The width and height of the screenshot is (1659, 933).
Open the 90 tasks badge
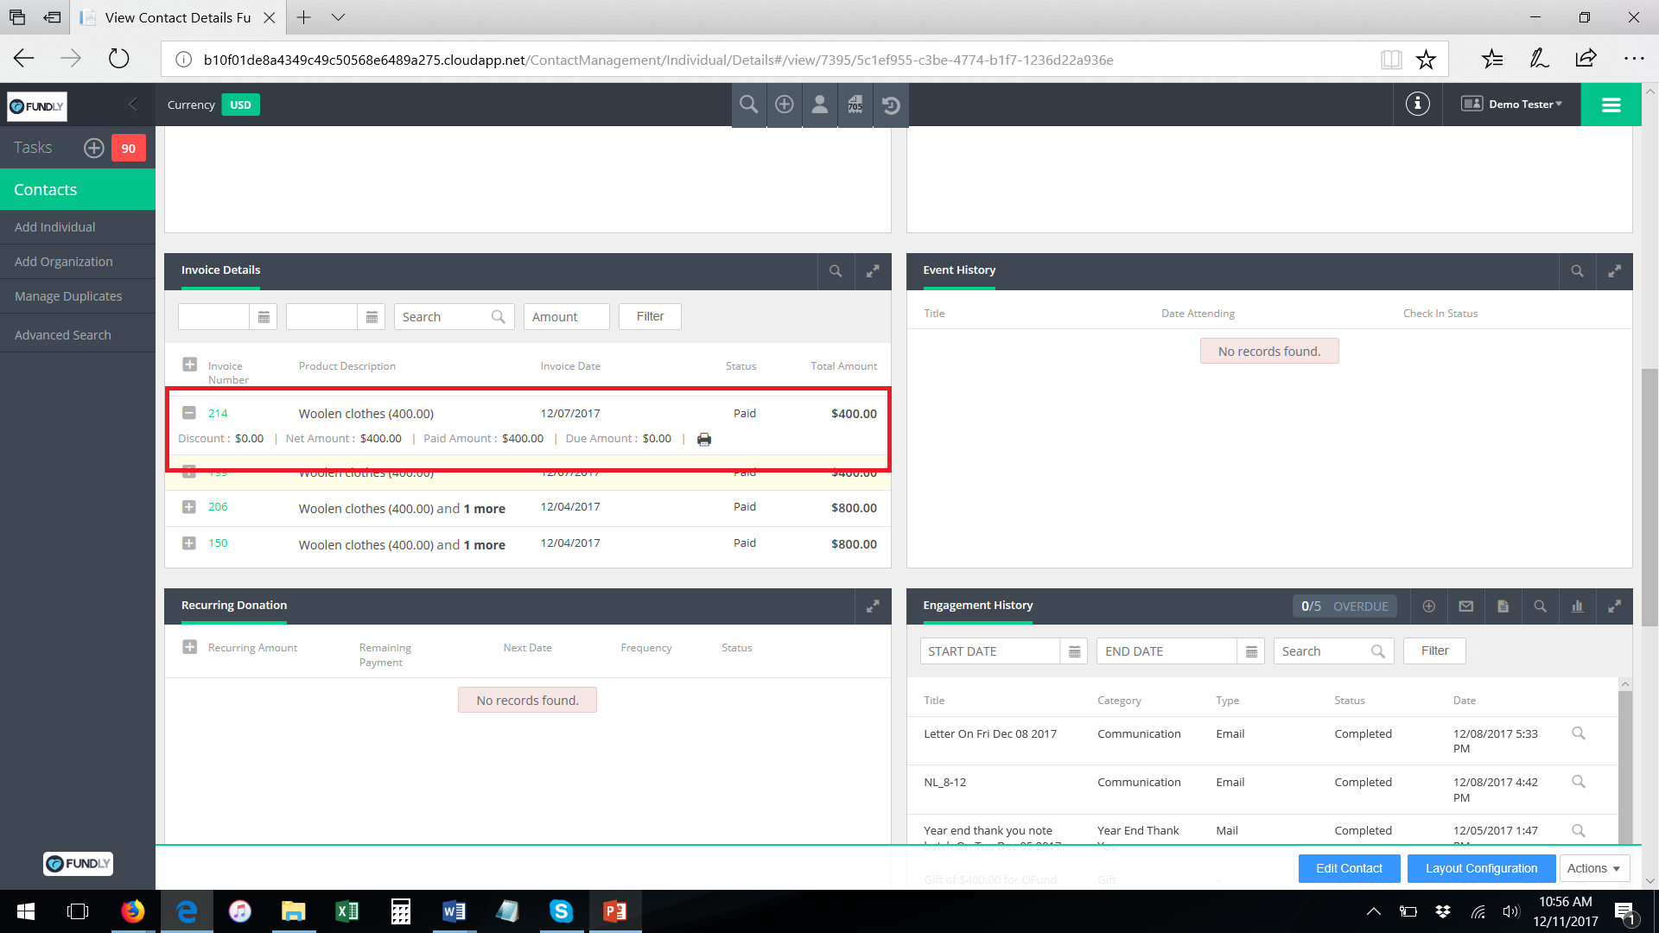[x=128, y=148]
